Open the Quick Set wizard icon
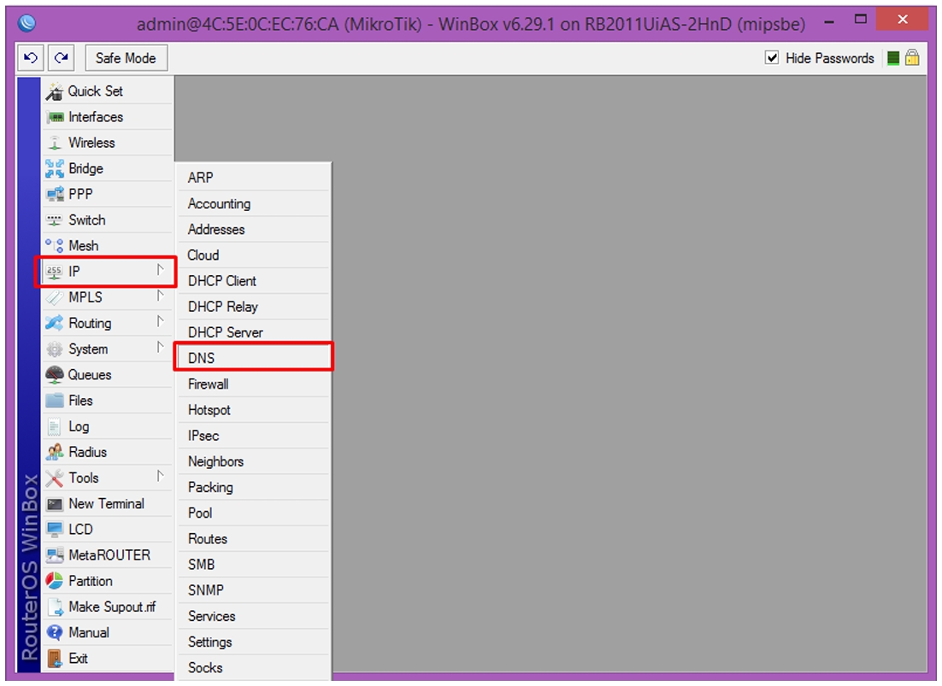 [55, 91]
